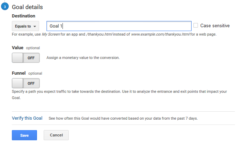Click the Destination label
The height and width of the screenshot is (142, 236).
click(23, 16)
